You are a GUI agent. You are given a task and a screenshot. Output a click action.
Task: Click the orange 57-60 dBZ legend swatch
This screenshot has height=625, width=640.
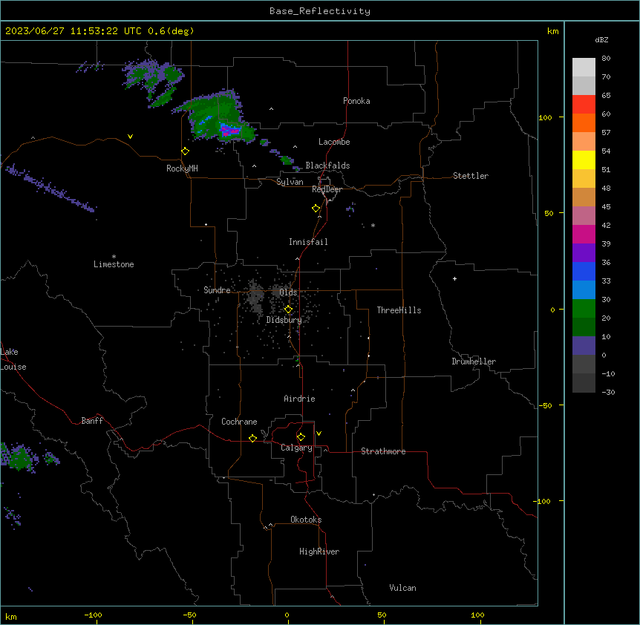[584, 122]
